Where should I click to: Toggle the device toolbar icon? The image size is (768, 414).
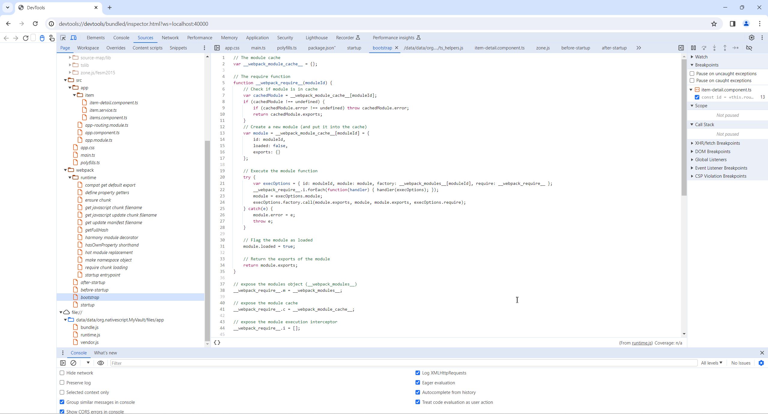pos(73,38)
